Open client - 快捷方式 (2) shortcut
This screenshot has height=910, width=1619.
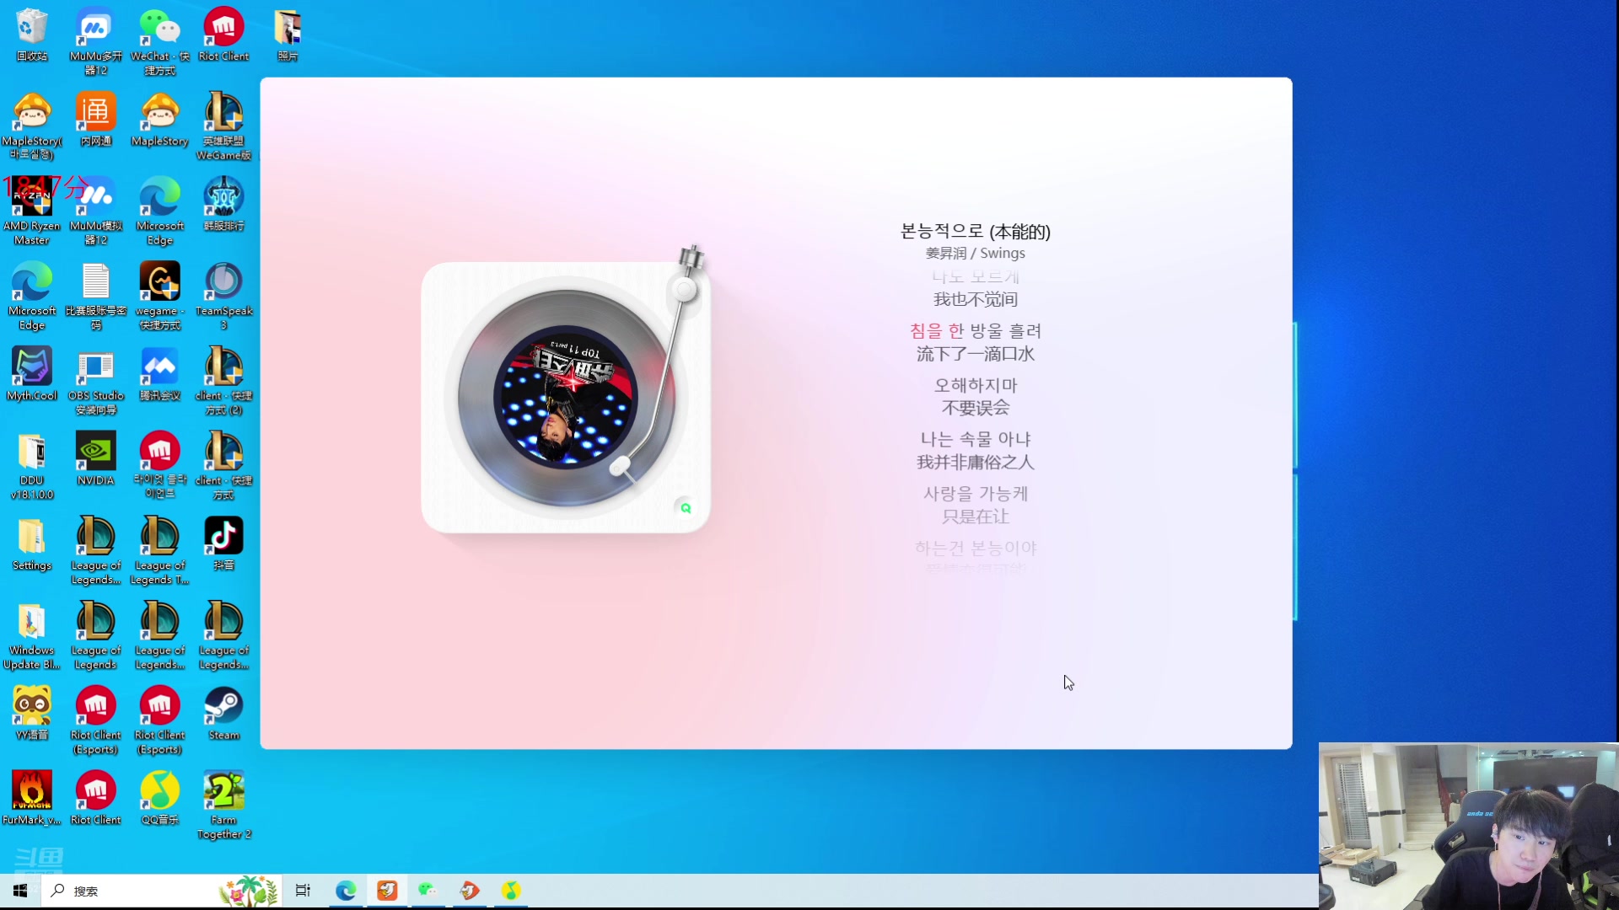coord(223,381)
